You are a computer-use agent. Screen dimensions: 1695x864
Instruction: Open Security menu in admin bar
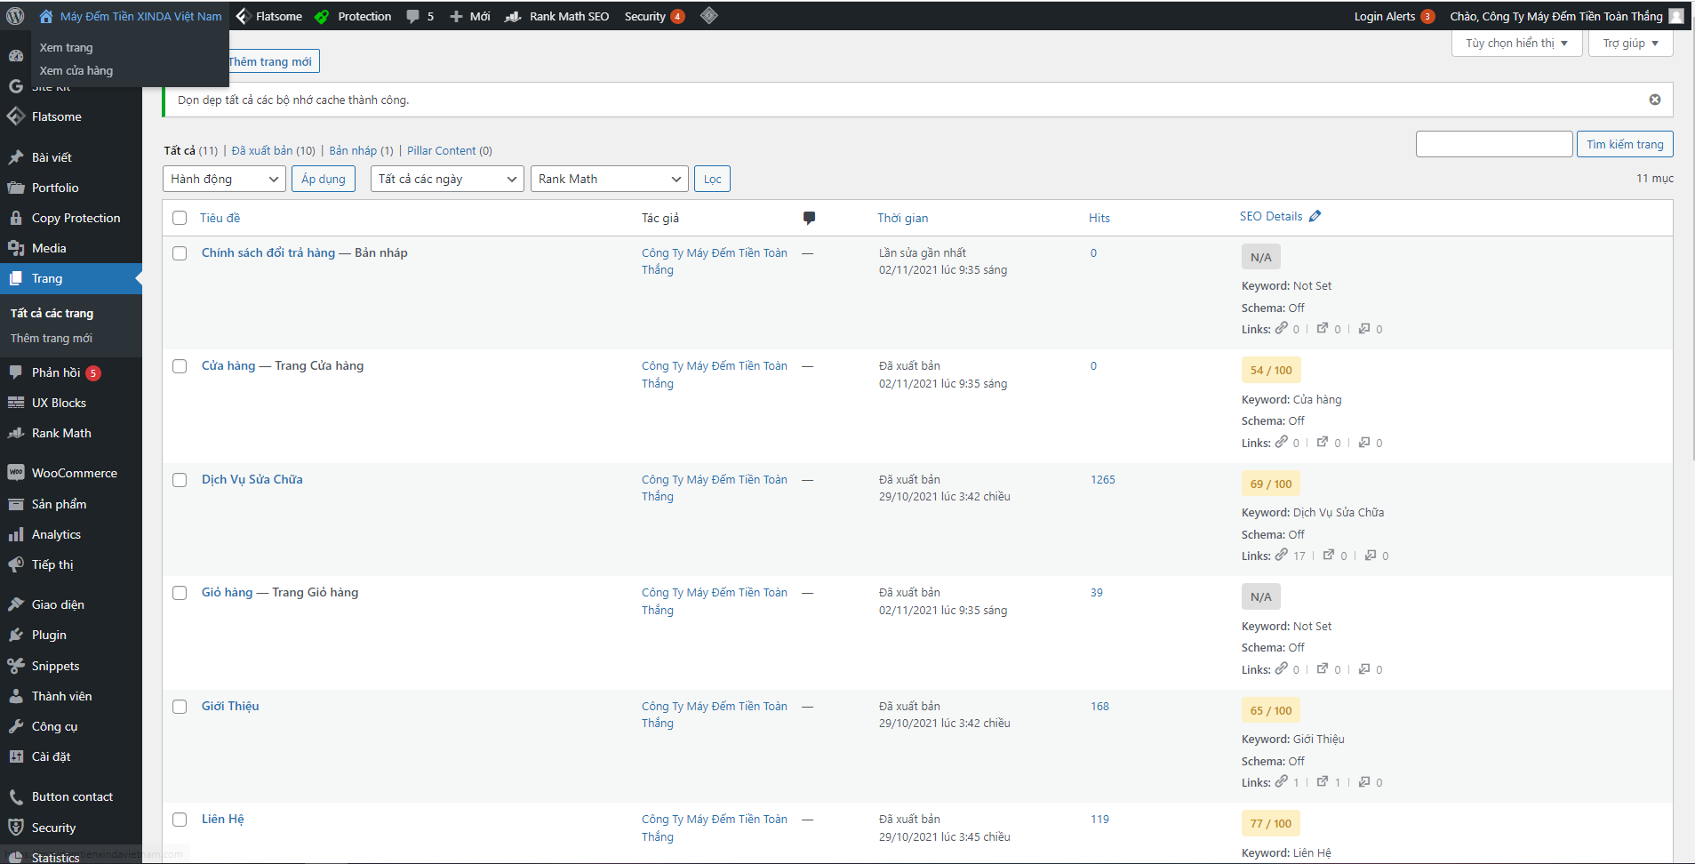point(654,16)
